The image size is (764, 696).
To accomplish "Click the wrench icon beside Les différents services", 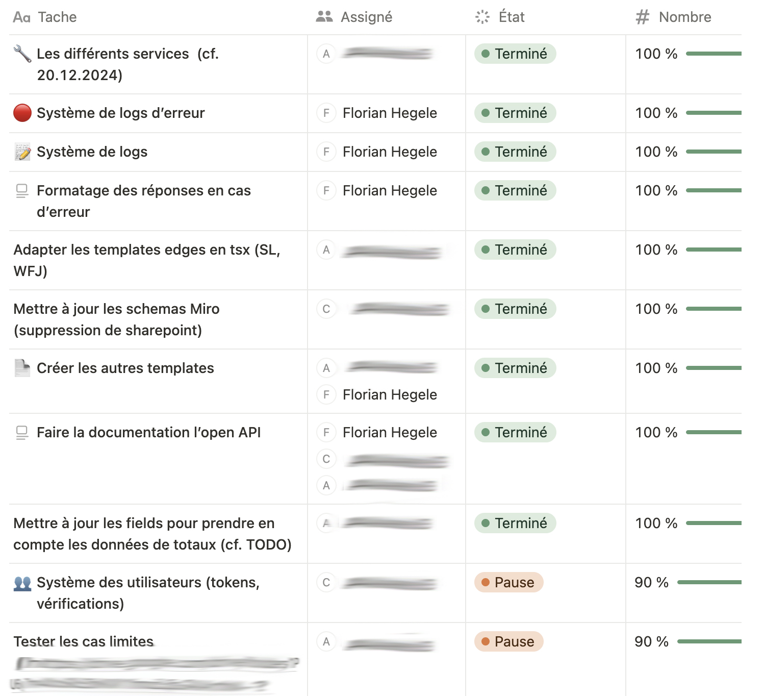I will 22,54.
